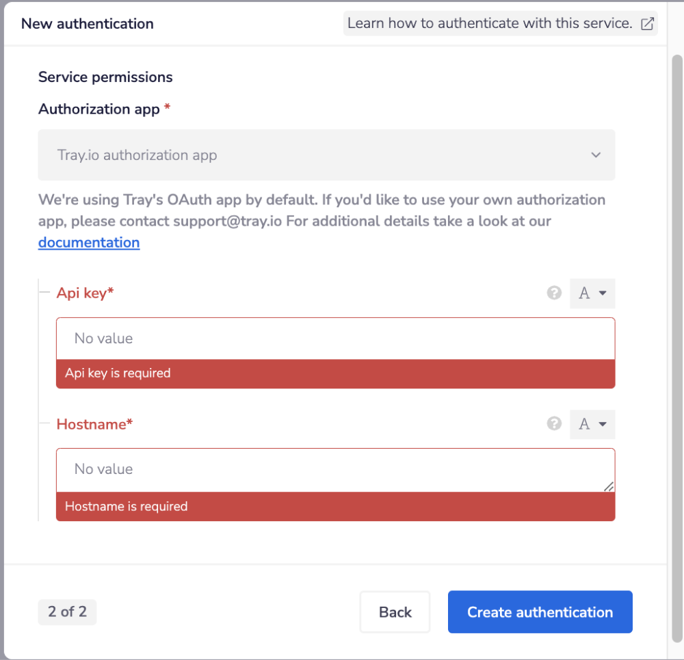Click the Api key help question mark icon
Image resolution: width=684 pixels, height=660 pixels.
(554, 293)
